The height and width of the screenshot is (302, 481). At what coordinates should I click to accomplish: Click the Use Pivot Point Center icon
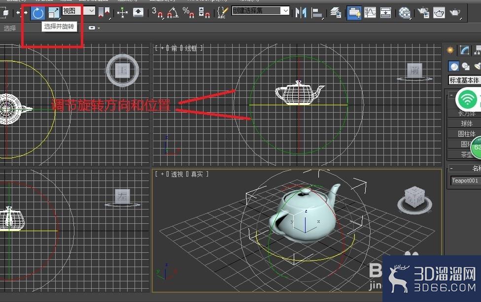click(104, 13)
